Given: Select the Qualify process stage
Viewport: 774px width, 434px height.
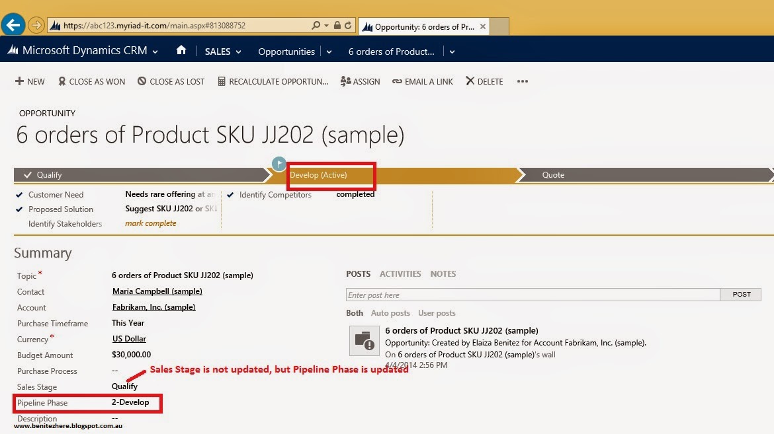Looking at the screenshot, I should coord(142,175).
